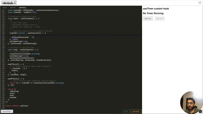Image resolution: width=203 pixels, height=114 pixels.
Task: Collapse the code fold at line 17
Action: pyautogui.click(x=5, y=21)
